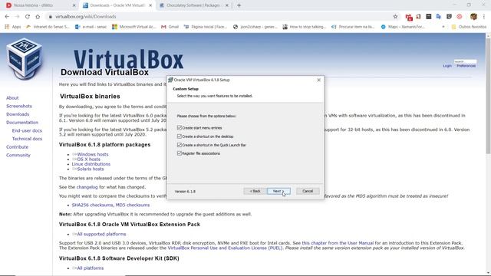Select the Downloads Oracle VM VirtualBox tab
Image resolution: width=491 pixels, height=276 pixels.
[117, 5]
